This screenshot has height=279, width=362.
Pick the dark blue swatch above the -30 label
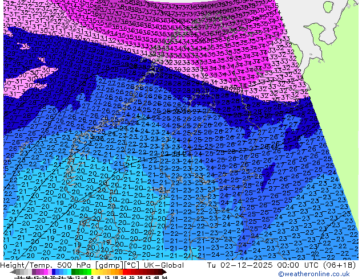coord(54,272)
